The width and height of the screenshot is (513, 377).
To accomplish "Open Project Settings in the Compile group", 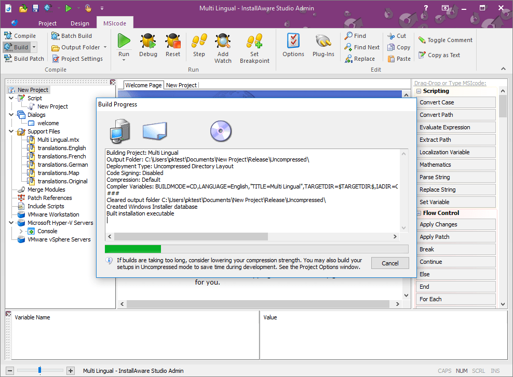I will coord(78,58).
